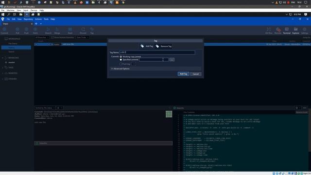Open the VM's Start menu
The width and height of the screenshot is (311, 175).
pyautogui.click(x=3, y=15)
